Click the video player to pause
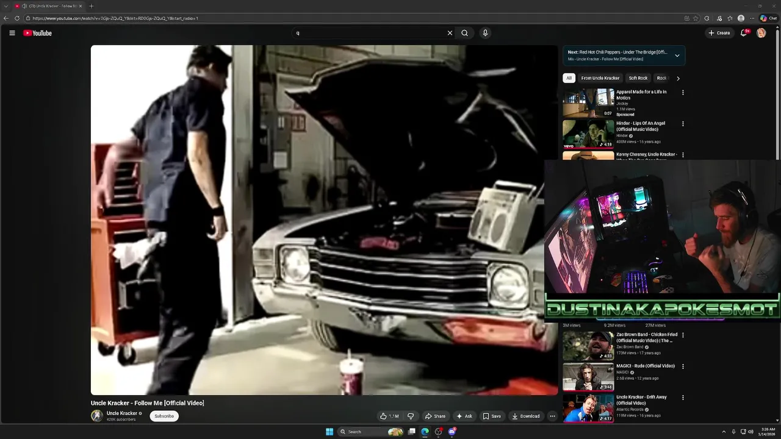The height and width of the screenshot is (439, 781). click(x=324, y=220)
